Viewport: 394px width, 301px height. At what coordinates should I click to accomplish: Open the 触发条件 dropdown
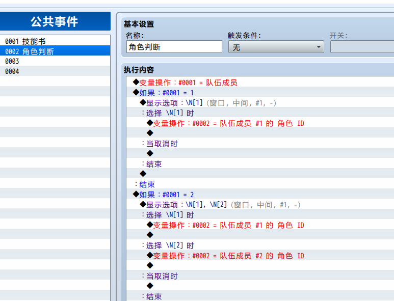click(x=276, y=47)
